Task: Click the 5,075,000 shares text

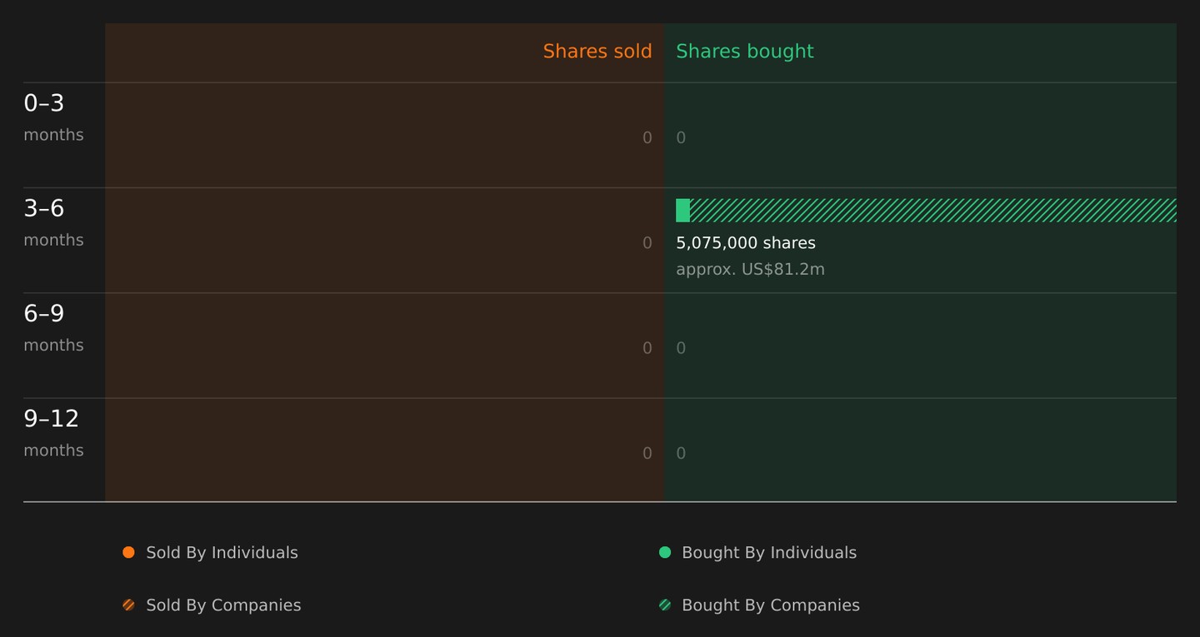Action: (x=746, y=243)
